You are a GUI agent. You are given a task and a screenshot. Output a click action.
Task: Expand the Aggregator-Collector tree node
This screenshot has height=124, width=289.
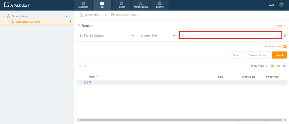(8, 22)
